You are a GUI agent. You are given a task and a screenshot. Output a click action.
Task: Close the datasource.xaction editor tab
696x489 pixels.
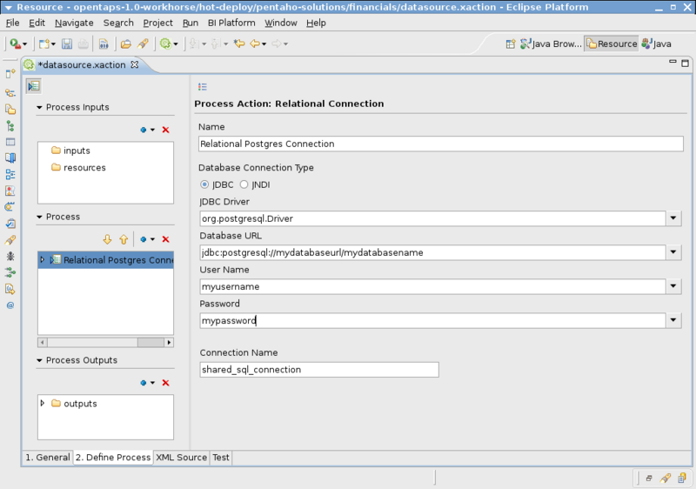[135, 64]
